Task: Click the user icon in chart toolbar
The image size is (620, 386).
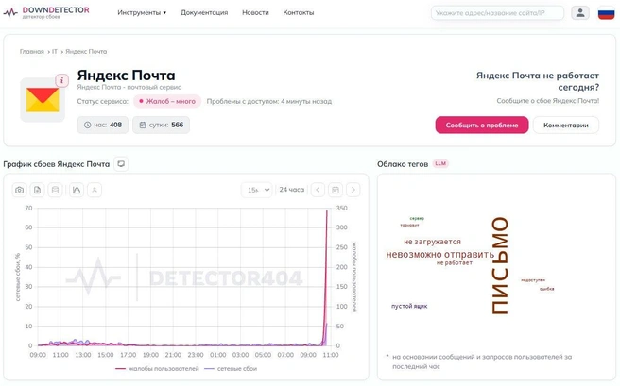Action: point(95,191)
